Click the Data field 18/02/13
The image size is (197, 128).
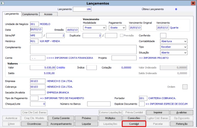[x=36, y=29]
